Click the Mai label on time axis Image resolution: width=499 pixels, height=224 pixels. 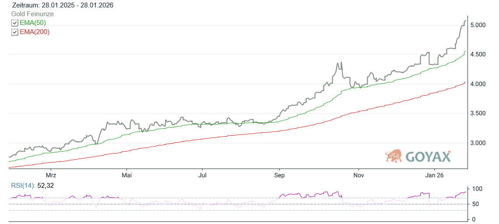click(127, 175)
